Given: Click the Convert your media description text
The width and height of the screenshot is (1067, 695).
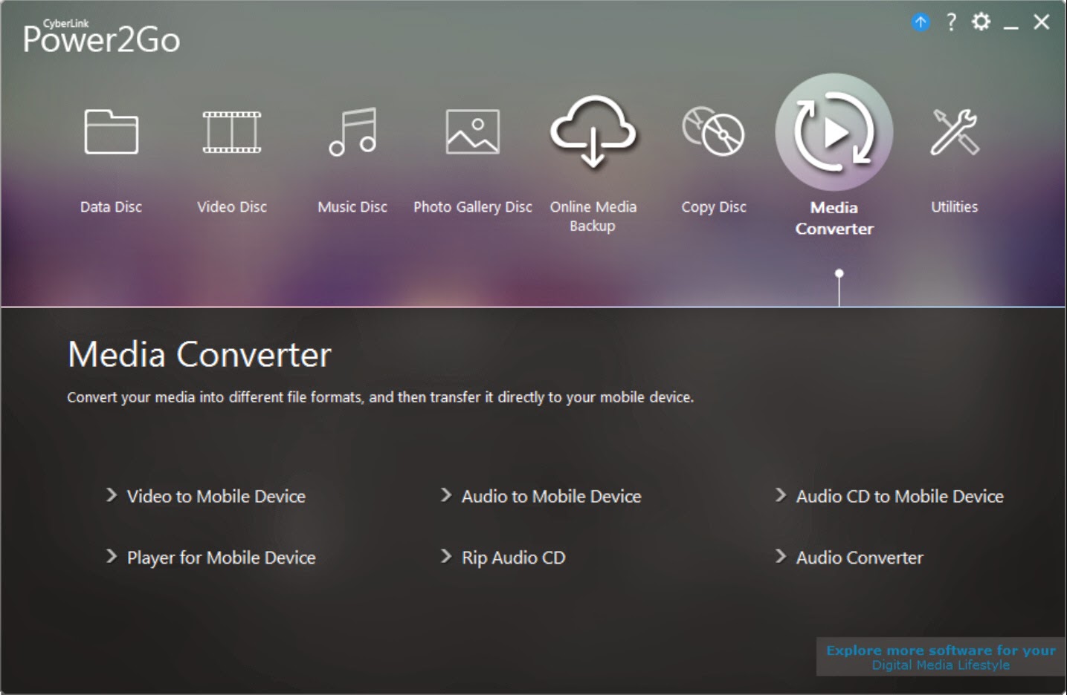Looking at the screenshot, I should tap(380, 397).
